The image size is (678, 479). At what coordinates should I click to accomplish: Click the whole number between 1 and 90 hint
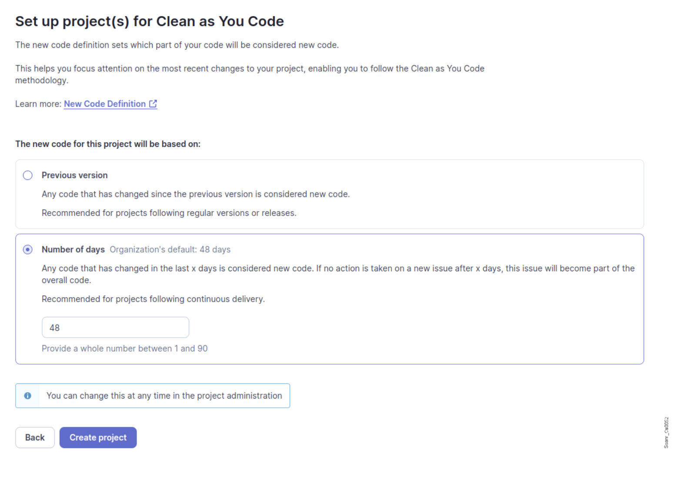(x=125, y=348)
